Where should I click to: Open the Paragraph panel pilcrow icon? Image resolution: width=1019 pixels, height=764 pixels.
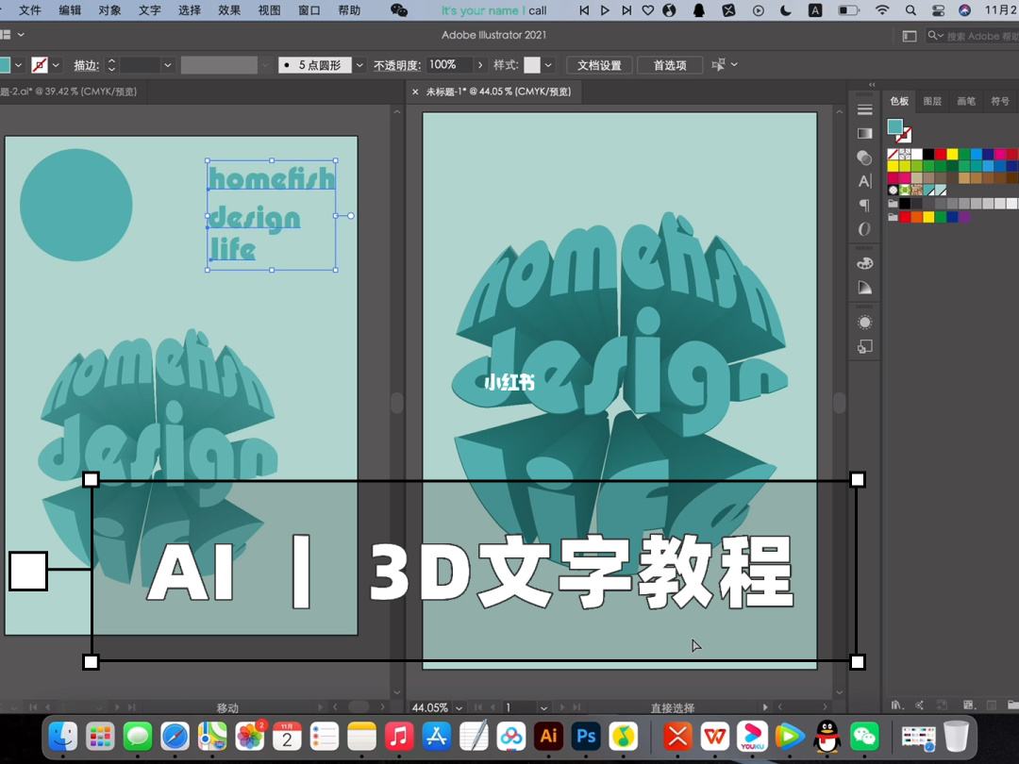(864, 206)
